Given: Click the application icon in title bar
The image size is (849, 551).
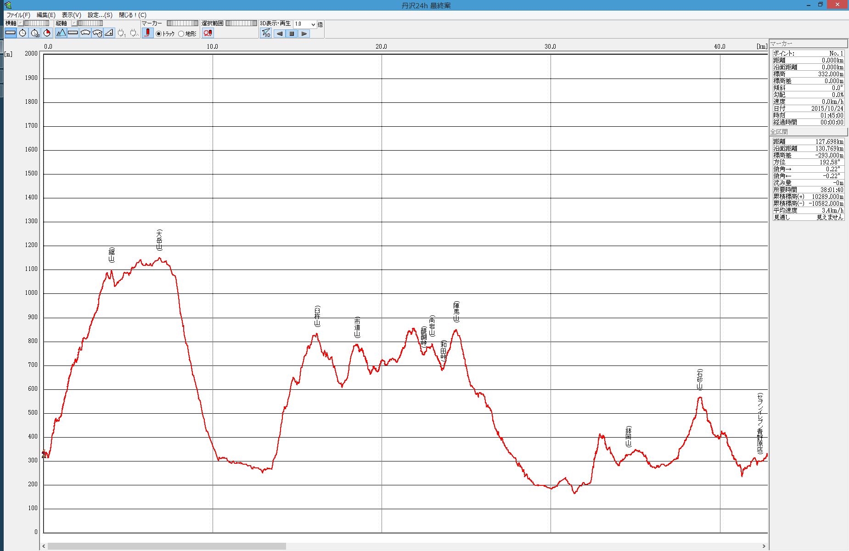Looking at the screenshot, I should coord(8,5).
